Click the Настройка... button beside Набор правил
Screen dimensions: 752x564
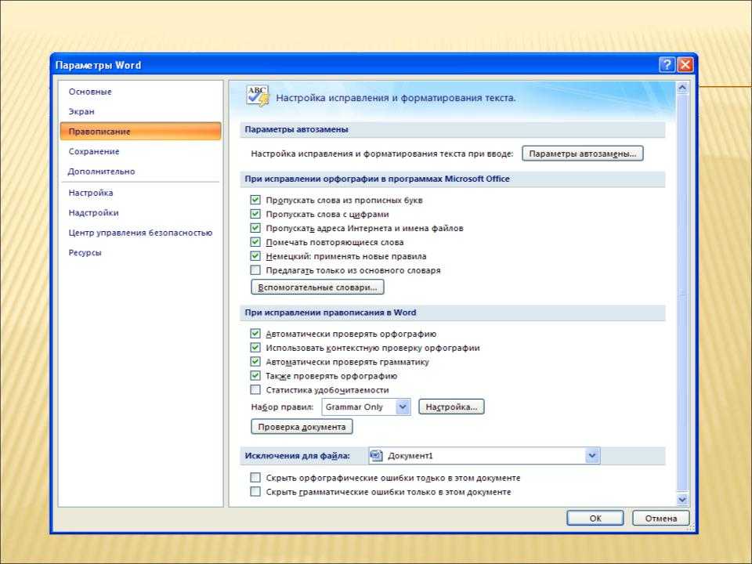451,407
